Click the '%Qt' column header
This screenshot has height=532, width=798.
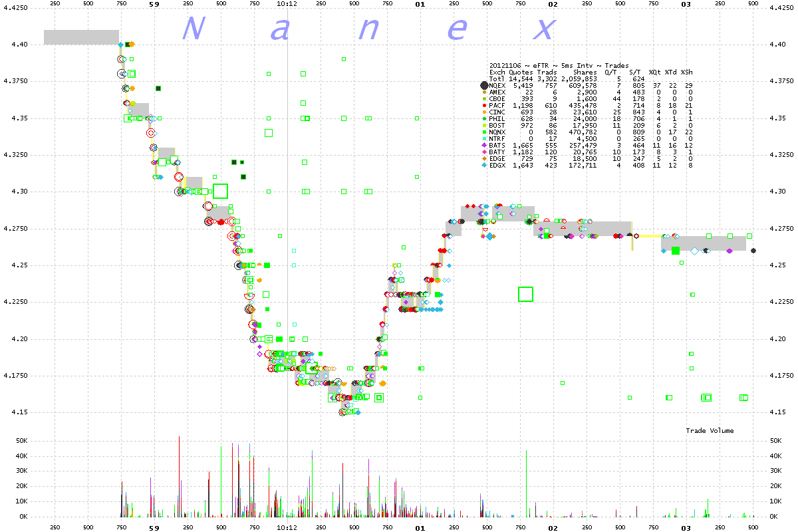(x=654, y=72)
